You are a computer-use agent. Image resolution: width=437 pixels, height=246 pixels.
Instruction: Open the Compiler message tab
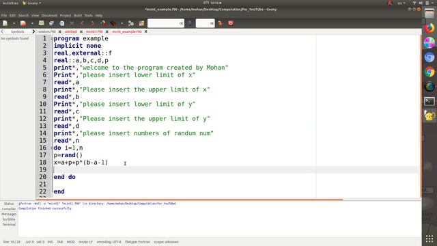pos(9,209)
